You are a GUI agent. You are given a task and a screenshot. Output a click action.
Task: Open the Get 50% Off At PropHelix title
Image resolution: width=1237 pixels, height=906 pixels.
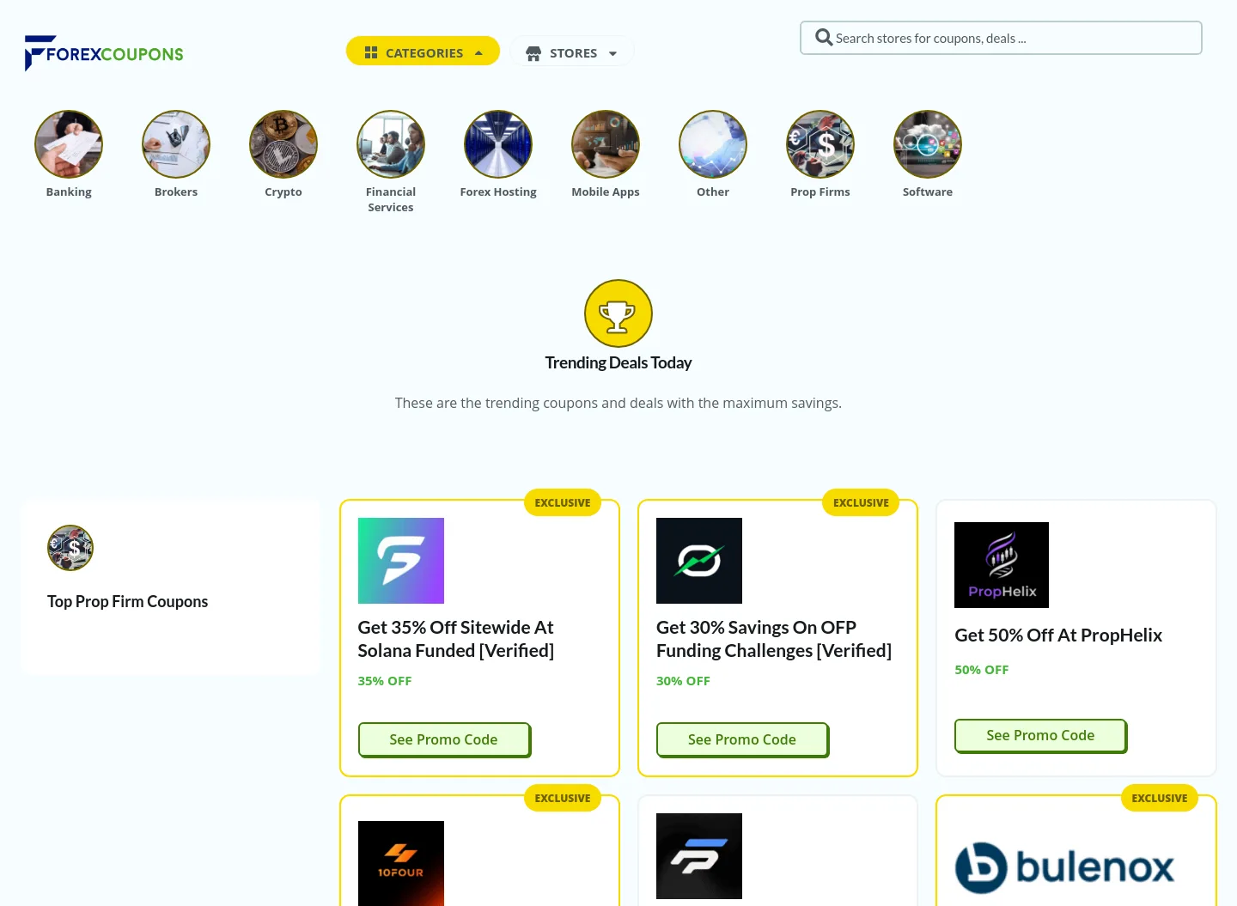[1058, 635]
